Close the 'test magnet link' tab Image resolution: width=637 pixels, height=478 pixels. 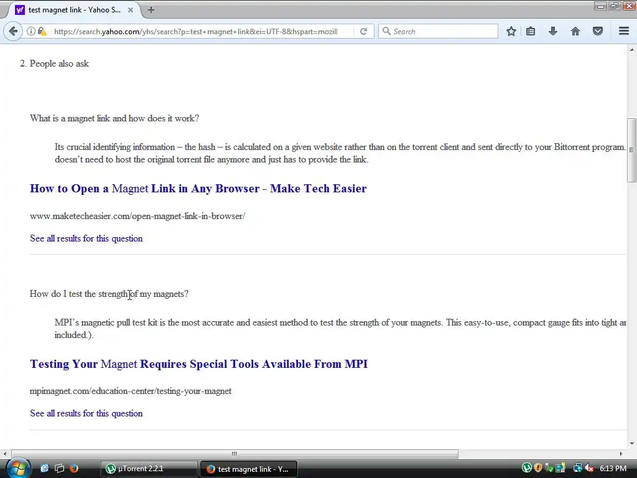[x=131, y=10]
